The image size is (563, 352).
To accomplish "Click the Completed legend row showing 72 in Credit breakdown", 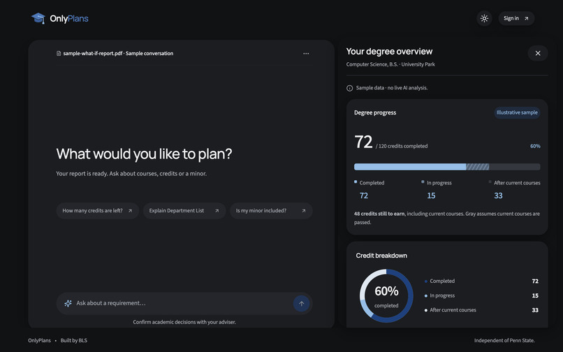I will point(481,281).
